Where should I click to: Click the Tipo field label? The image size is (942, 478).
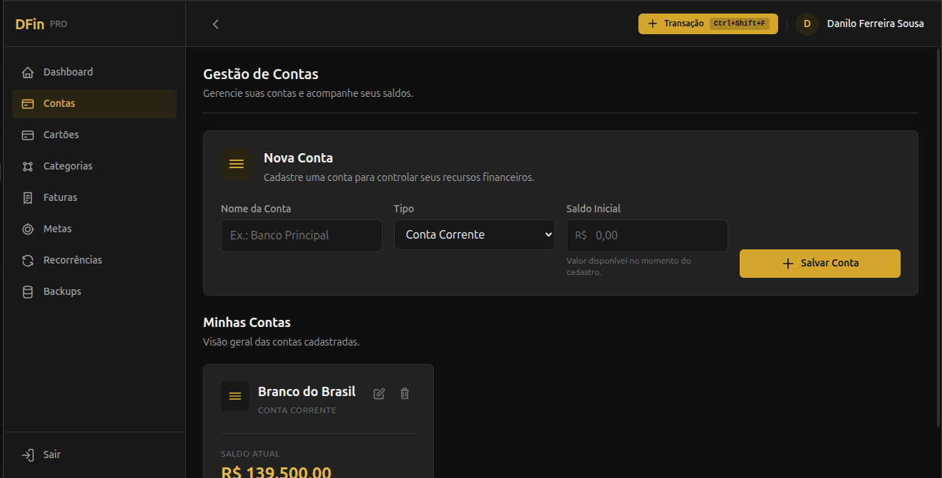point(404,209)
